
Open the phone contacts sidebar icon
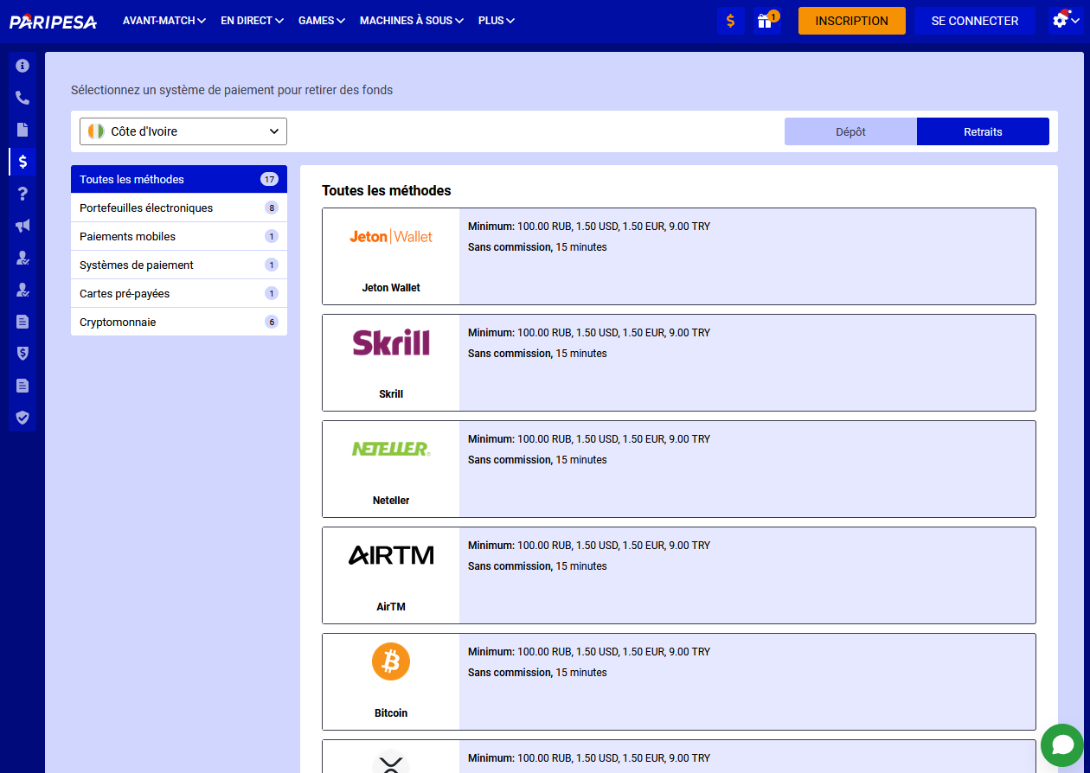tap(22, 98)
